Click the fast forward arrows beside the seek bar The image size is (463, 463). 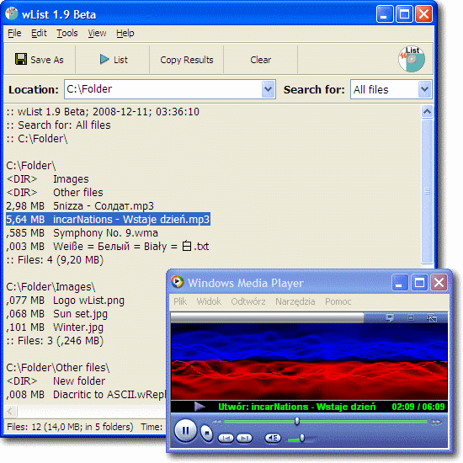click(x=436, y=423)
